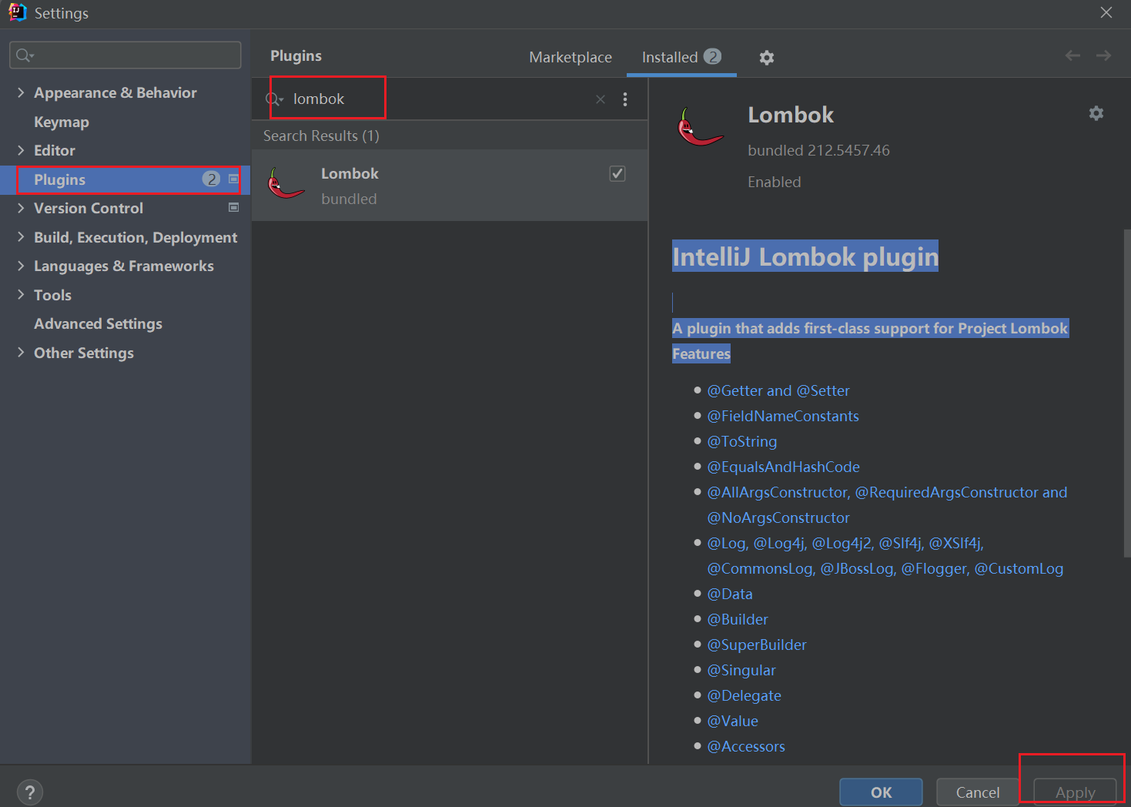Viewport: 1131px width, 807px height.
Task: Click the 'Enabled' status text
Action: (x=774, y=182)
